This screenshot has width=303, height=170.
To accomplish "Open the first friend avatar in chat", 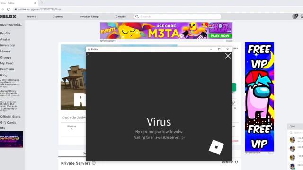I will tap(293, 140).
